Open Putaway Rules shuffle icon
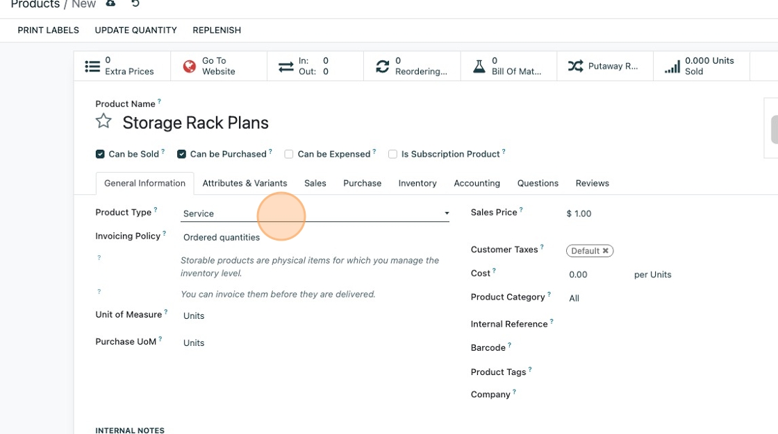 pyautogui.click(x=576, y=66)
